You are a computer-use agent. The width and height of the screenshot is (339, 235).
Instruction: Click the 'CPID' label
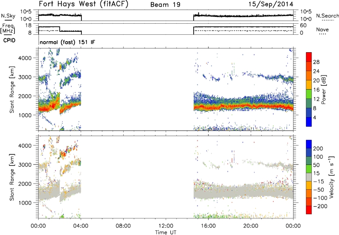pos(9,40)
